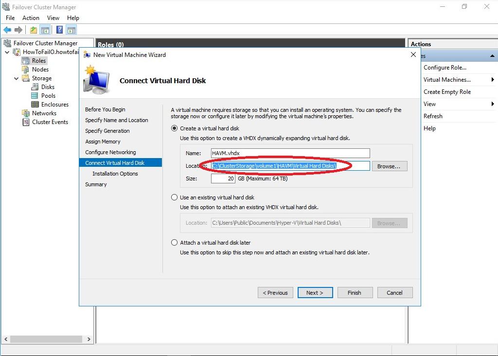
Task: Click the ClusterStorage Location field
Action: click(x=290, y=166)
